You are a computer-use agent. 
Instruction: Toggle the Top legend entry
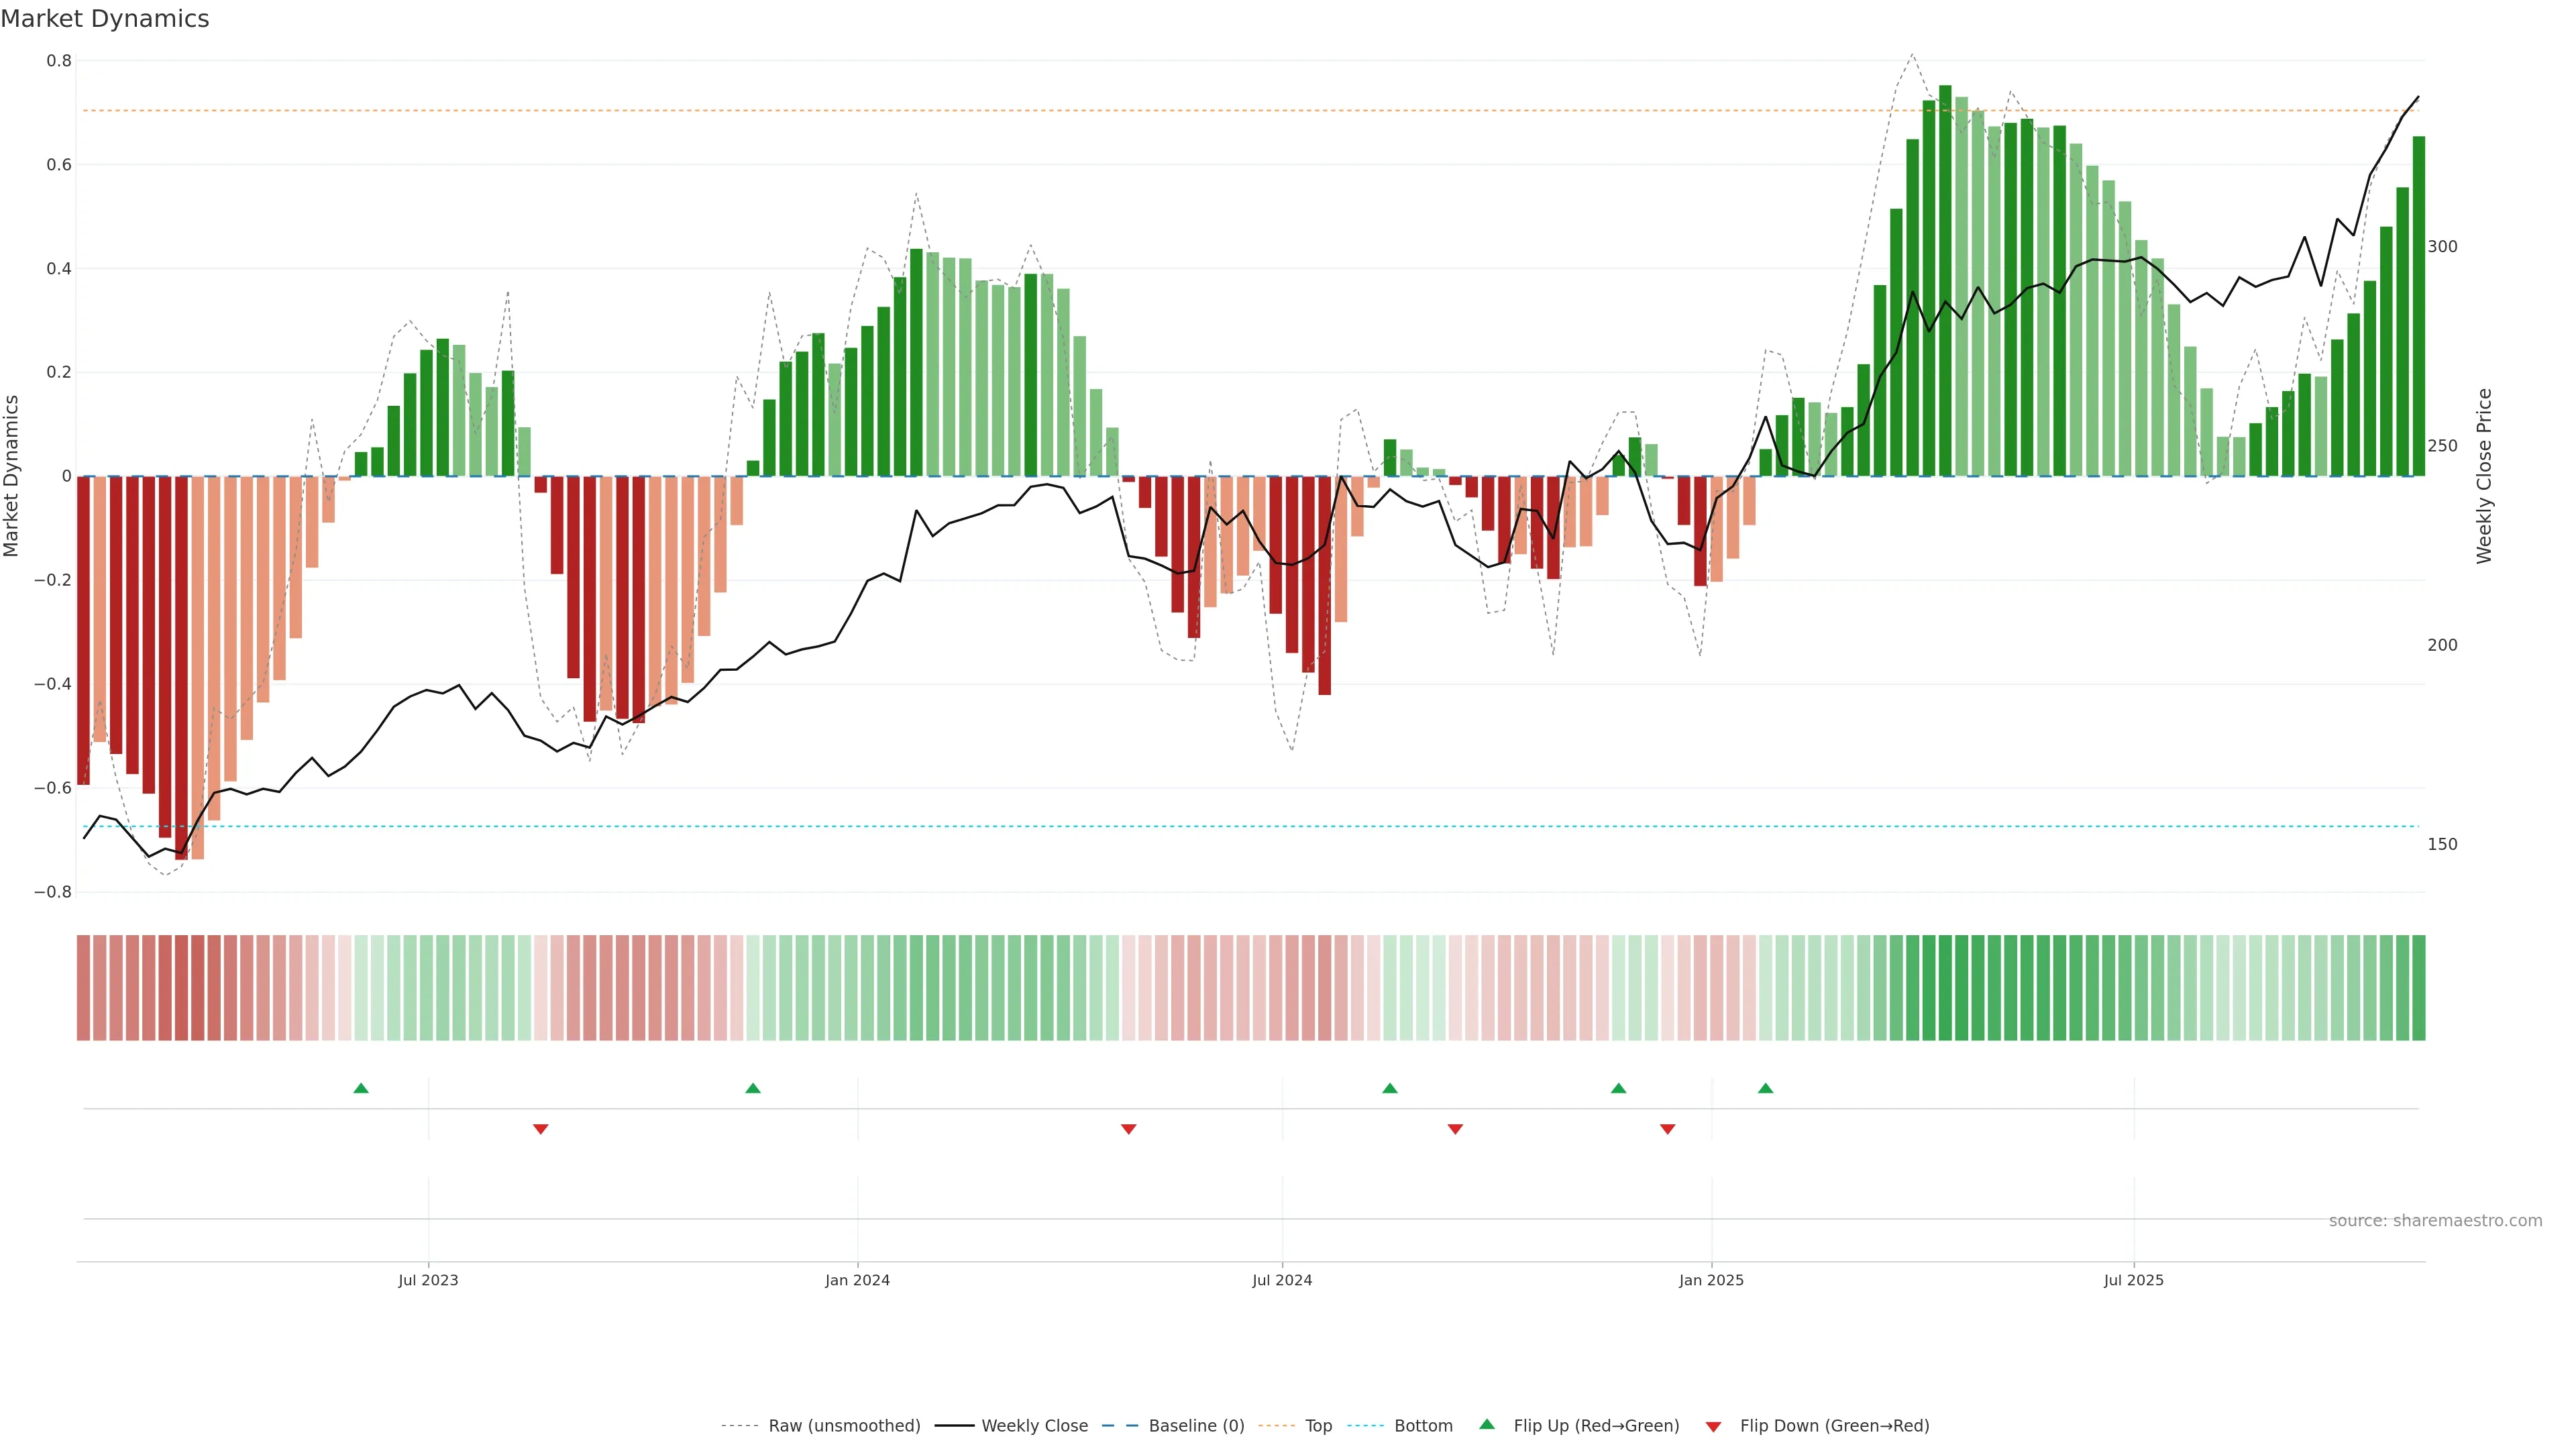pos(1318,1426)
